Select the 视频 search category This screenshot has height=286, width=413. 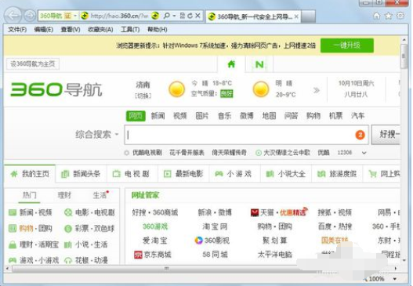pyautogui.click(x=180, y=116)
